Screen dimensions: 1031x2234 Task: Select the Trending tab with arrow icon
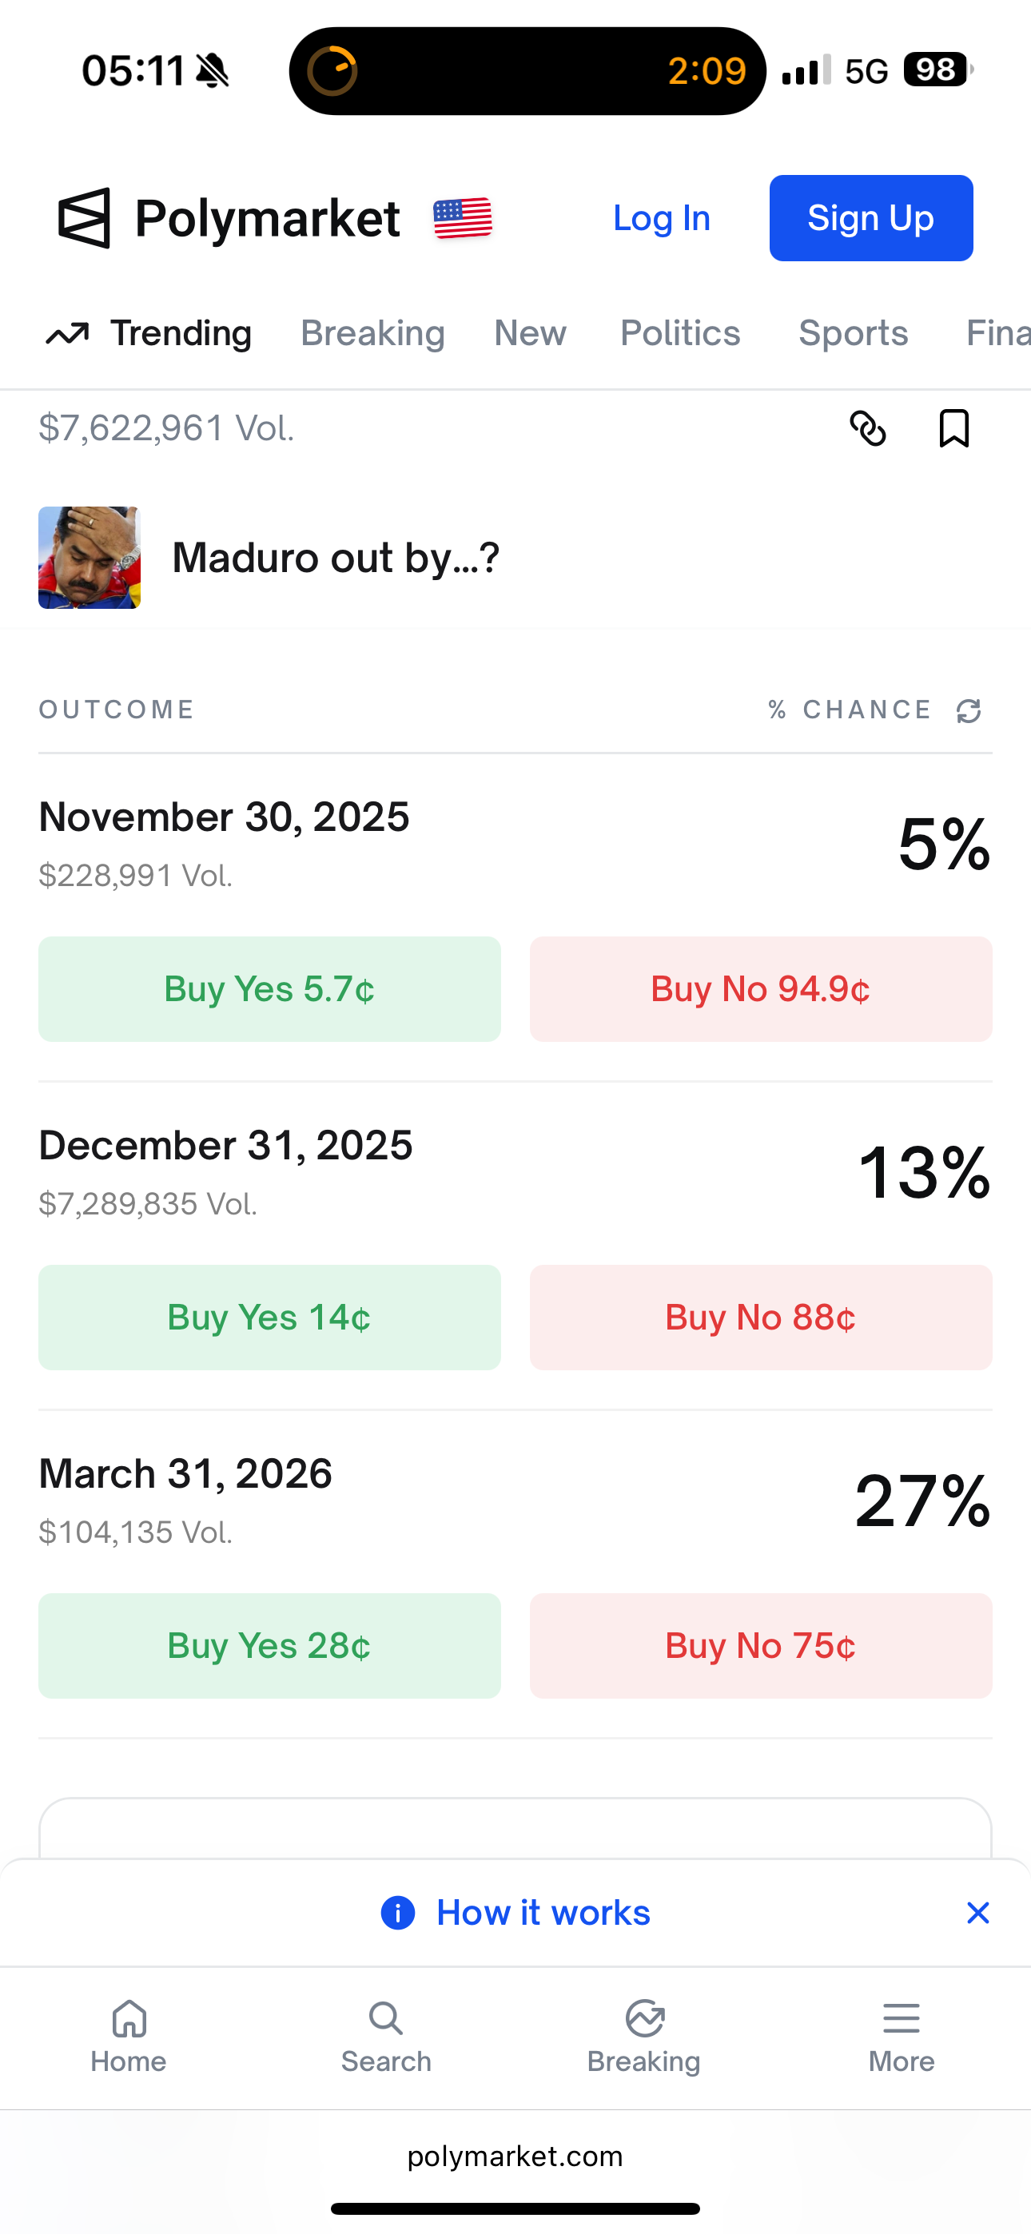click(x=149, y=334)
